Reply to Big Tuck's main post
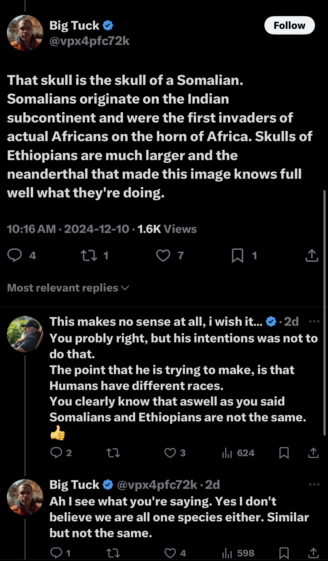Image resolution: width=328 pixels, height=561 pixels. 15,255
